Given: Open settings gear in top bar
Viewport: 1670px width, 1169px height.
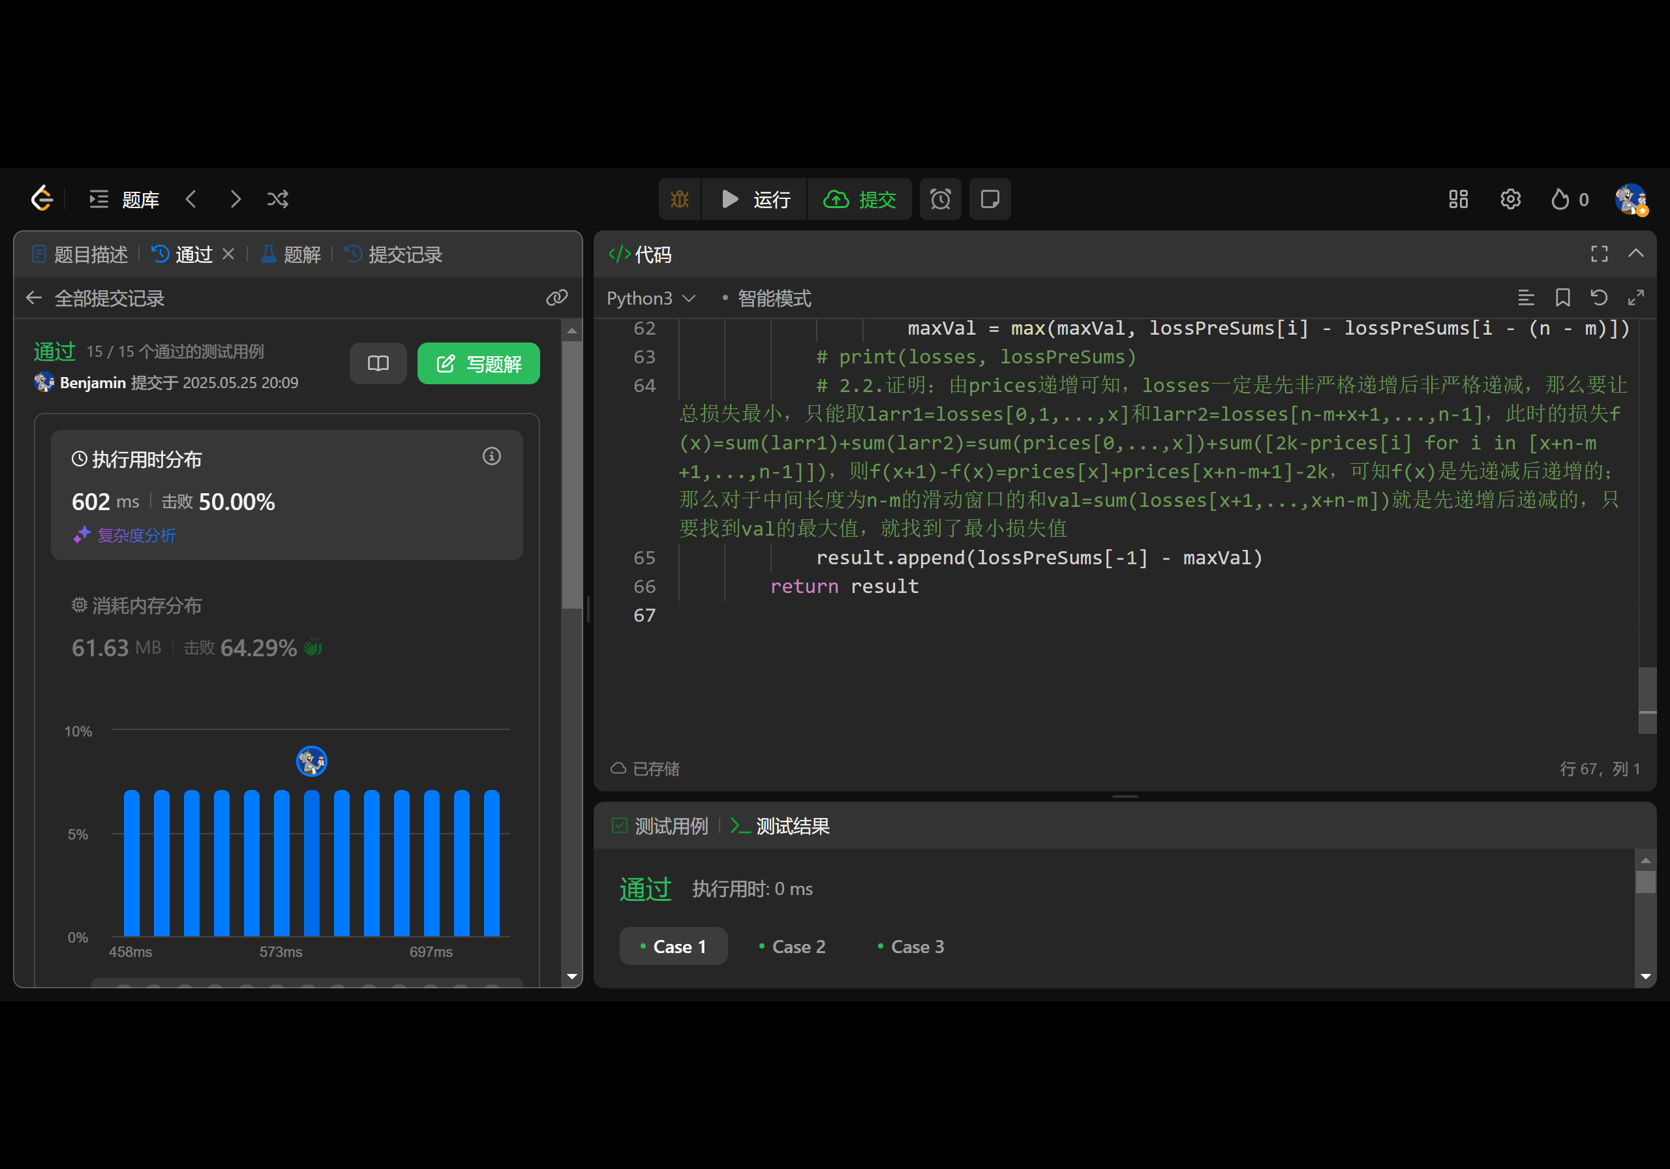Looking at the screenshot, I should click(1510, 198).
